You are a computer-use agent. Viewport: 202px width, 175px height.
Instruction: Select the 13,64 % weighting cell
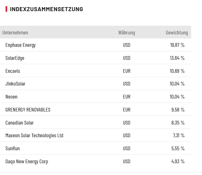(x=177, y=58)
